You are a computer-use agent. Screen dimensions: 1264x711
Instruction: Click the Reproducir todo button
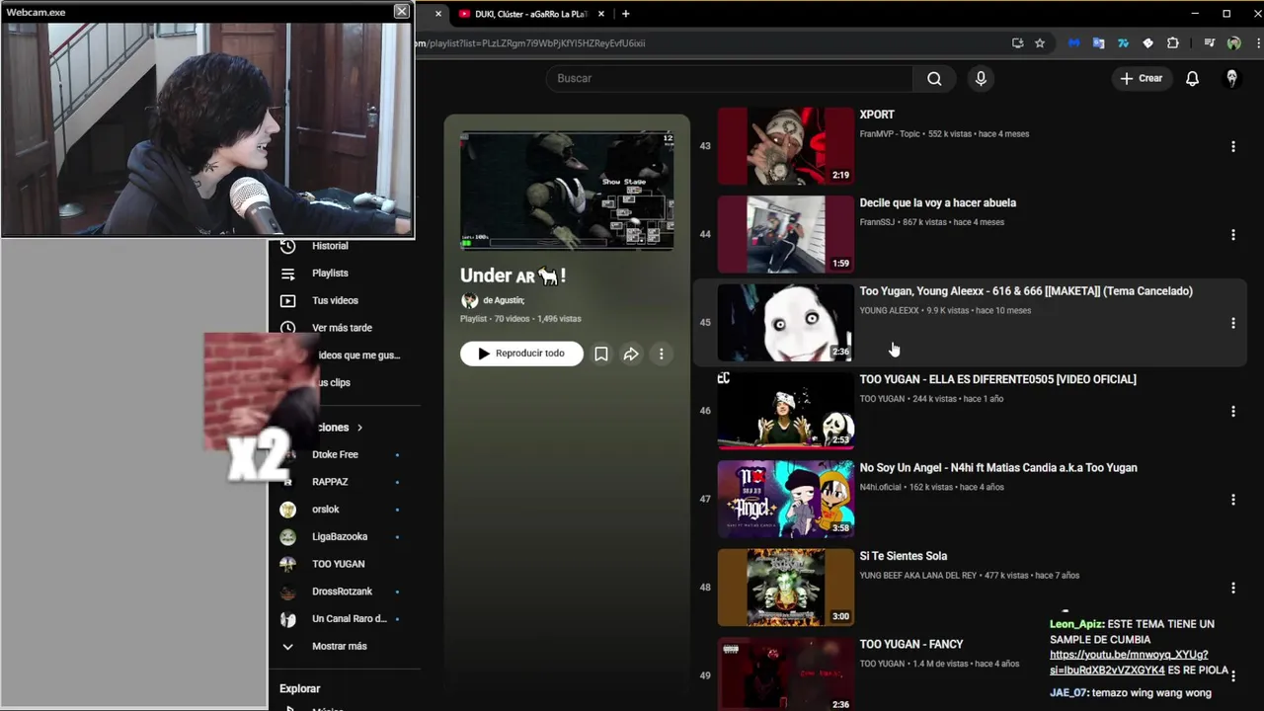coord(521,354)
